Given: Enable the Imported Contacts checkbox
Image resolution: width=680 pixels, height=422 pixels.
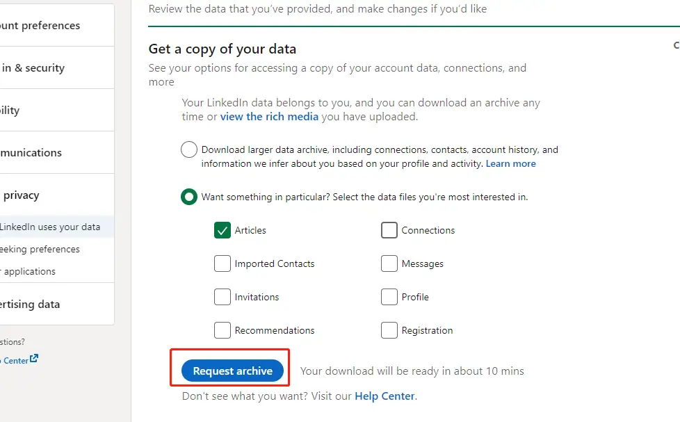Looking at the screenshot, I should [x=222, y=263].
